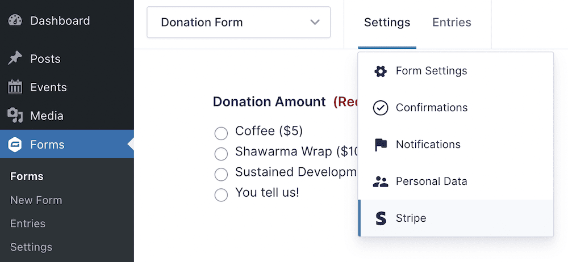
Task: Click the Dashboard gauge icon
Action: tap(15, 21)
